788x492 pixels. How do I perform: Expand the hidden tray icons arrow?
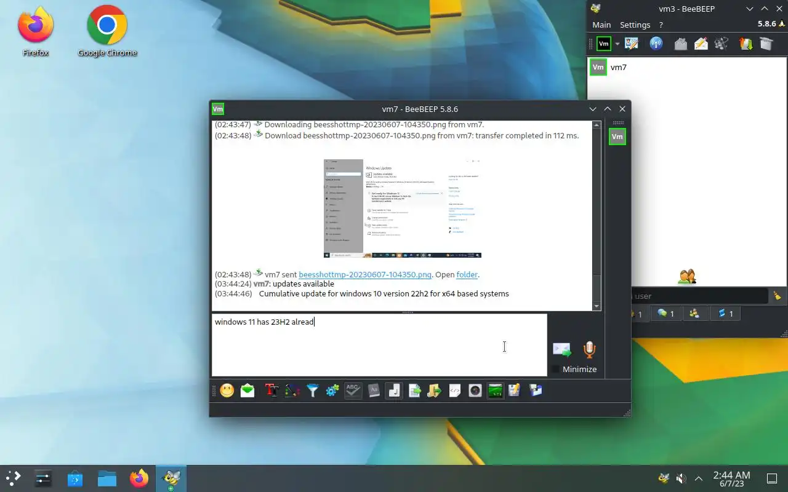pyautogui.click(x=699, y=478)
